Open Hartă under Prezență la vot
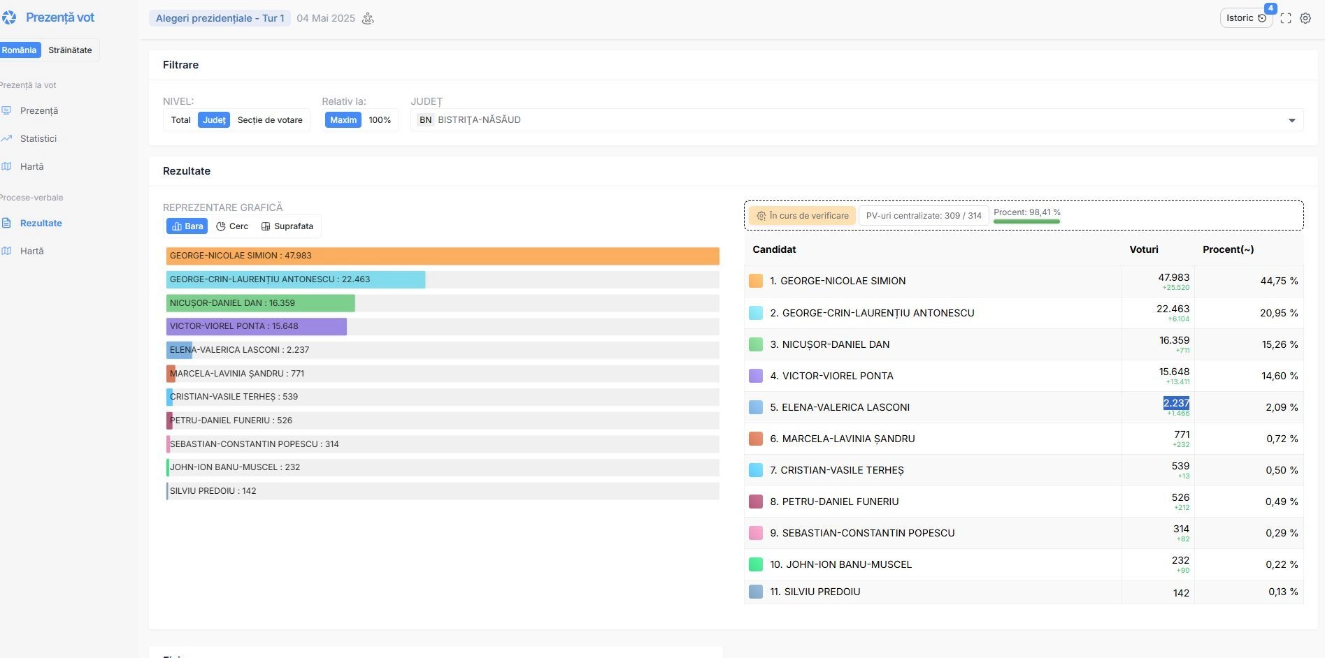 pyautogui.click(x=31, y=166)
